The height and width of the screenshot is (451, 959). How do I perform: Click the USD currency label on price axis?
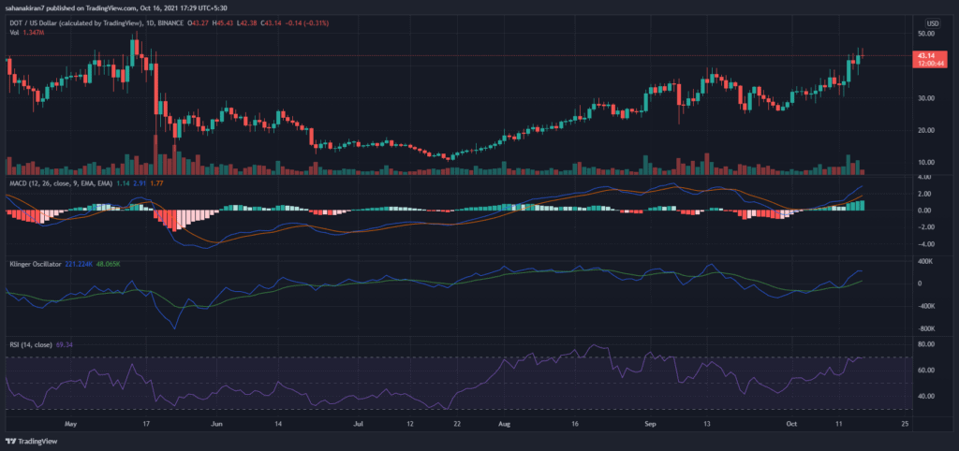932,23
